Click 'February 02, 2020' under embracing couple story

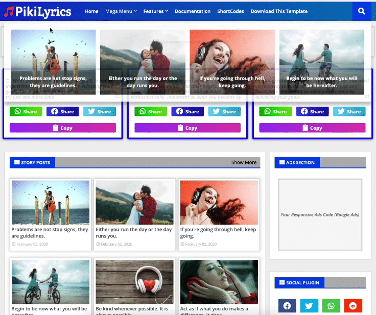pyautogui.click(x=116, y=244)
